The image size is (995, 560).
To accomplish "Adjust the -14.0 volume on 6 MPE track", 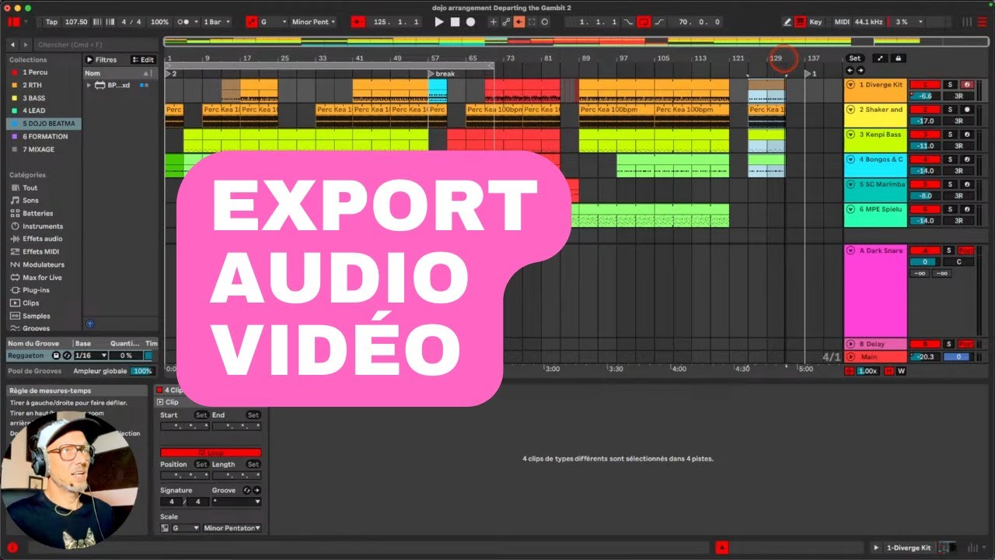I will pos(925,221).
